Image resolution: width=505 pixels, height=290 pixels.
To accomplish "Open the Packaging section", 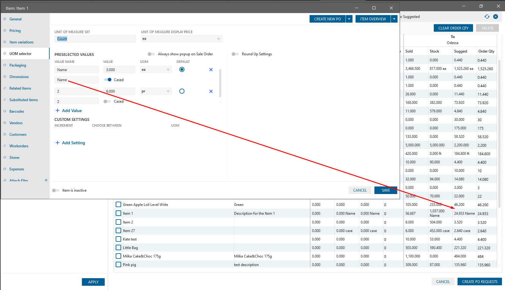I will click(18, 65).
